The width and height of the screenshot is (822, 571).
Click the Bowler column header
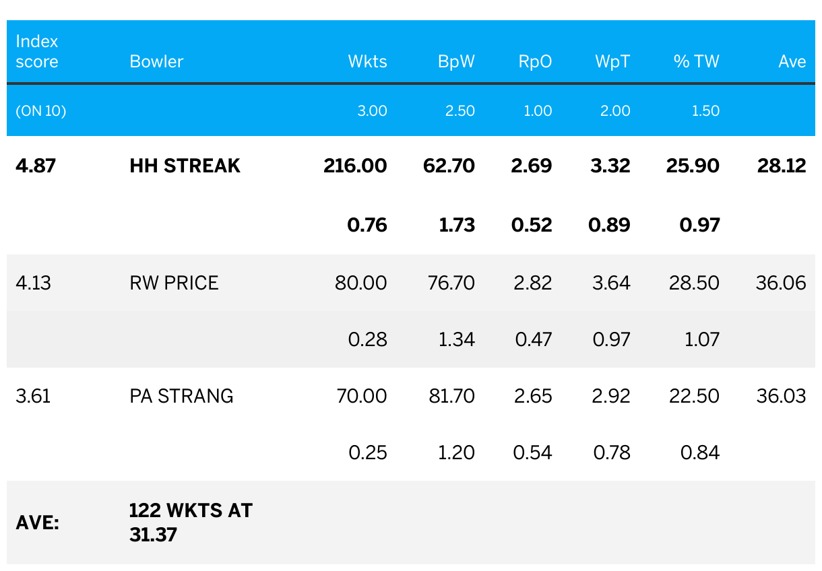pos(156,62)
